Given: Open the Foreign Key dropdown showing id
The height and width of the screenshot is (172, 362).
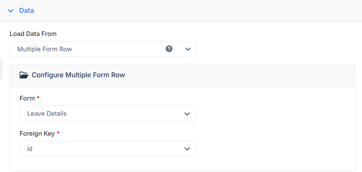Looking at the screenshot, I should pyautogui.click(x=107, y=149).
